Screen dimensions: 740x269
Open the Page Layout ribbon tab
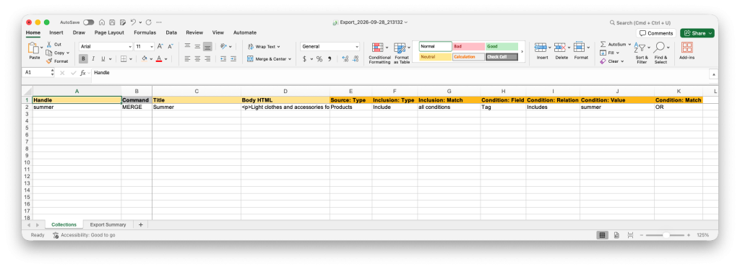click(x=109, y=32)
